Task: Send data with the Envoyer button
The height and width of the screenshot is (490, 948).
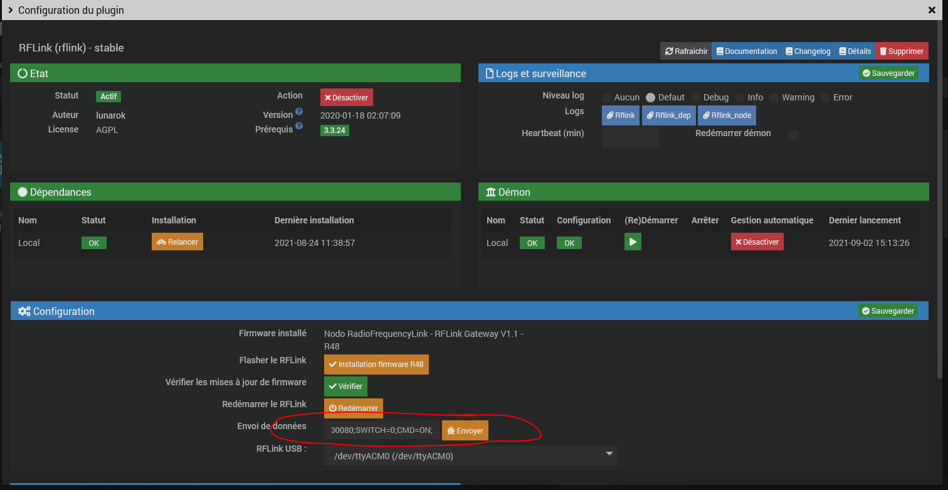Action: (465, 431)
